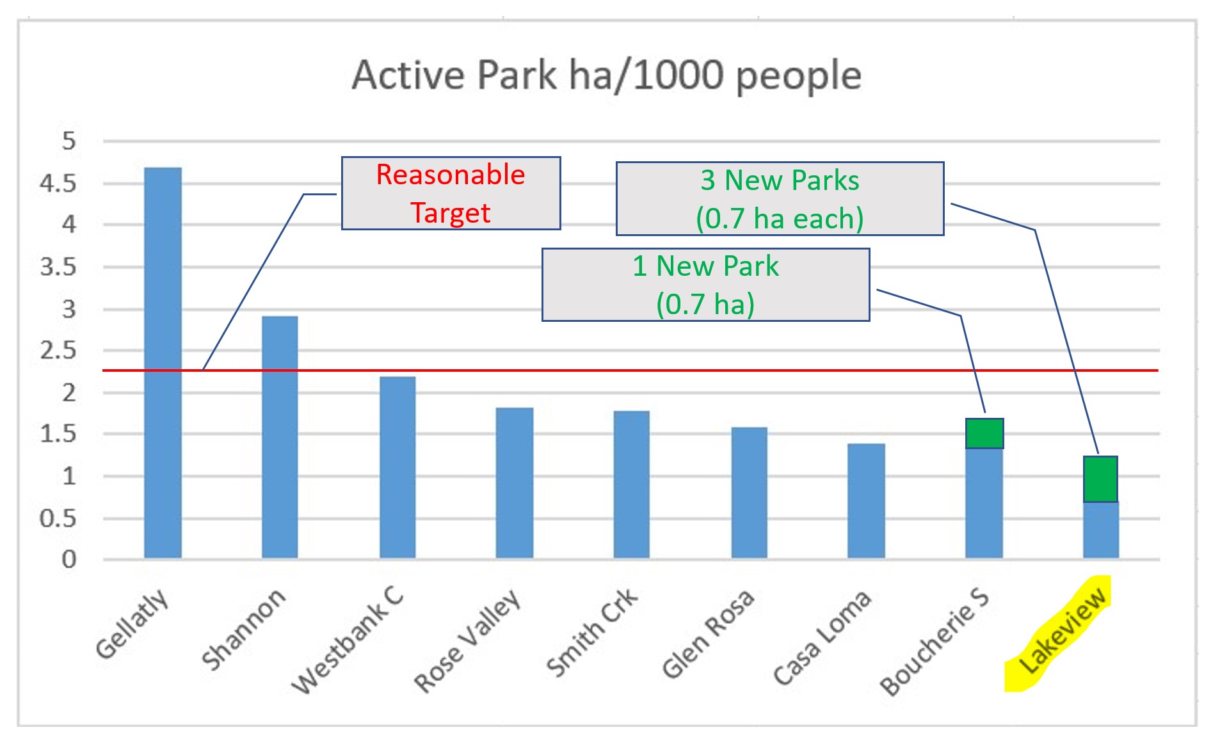Select the 1 New Park callout box
This screenshot has height=755, width=1220.
click(x=705, y=285)
